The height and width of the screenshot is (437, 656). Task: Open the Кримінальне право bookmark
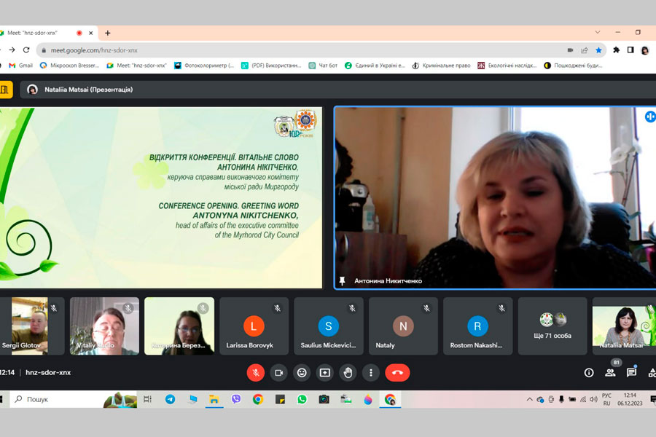[x=442, y=66]
